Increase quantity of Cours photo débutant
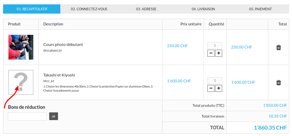 coord(219,53)
